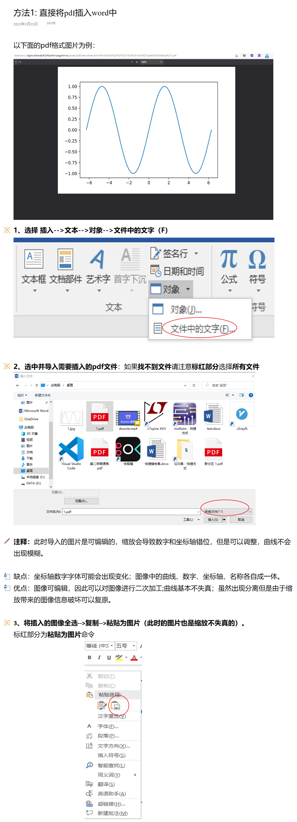Select the 快剪辑 shortcut icon
Image resolution: width=297 pixels, height=822 pixels.
pyautogui.click(x=128, y=452)
